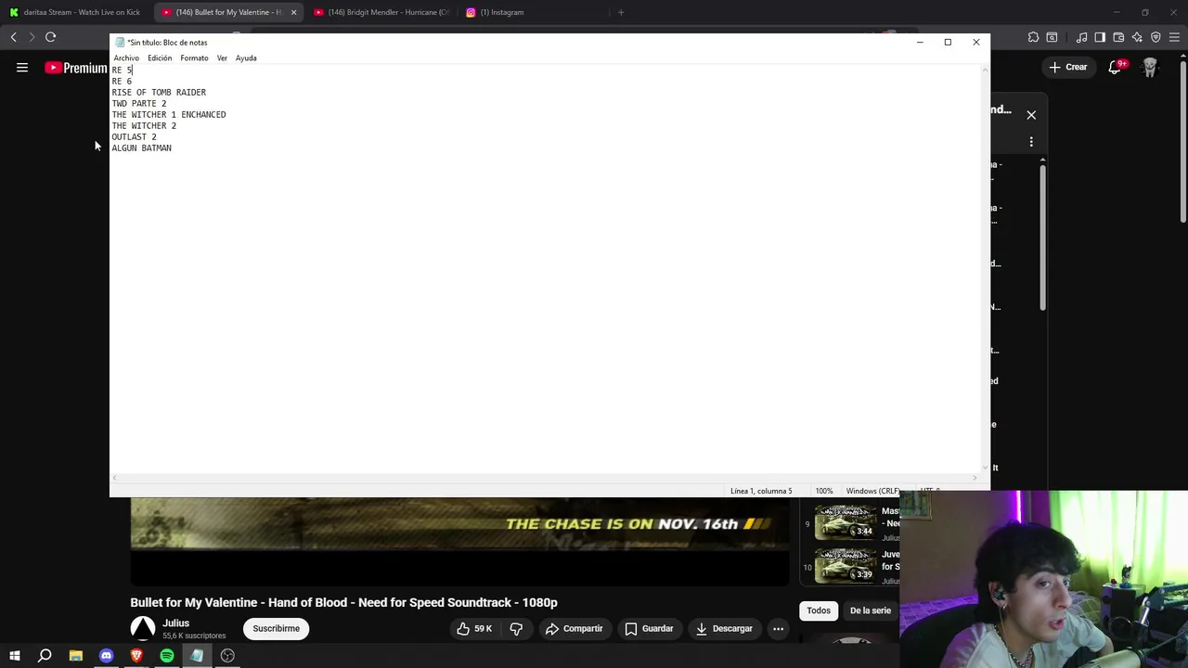1188x668 pixels.
Task: Click Línea 1, columna 5 status entry
Action: click(761, 491)
